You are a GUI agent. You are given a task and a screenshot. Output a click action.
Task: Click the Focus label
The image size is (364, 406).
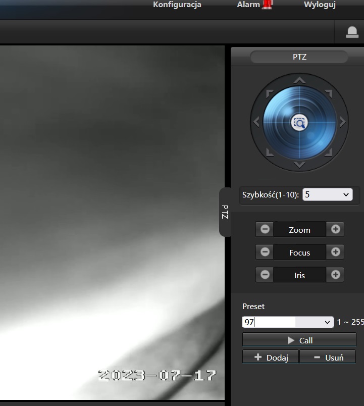[299, 252]
